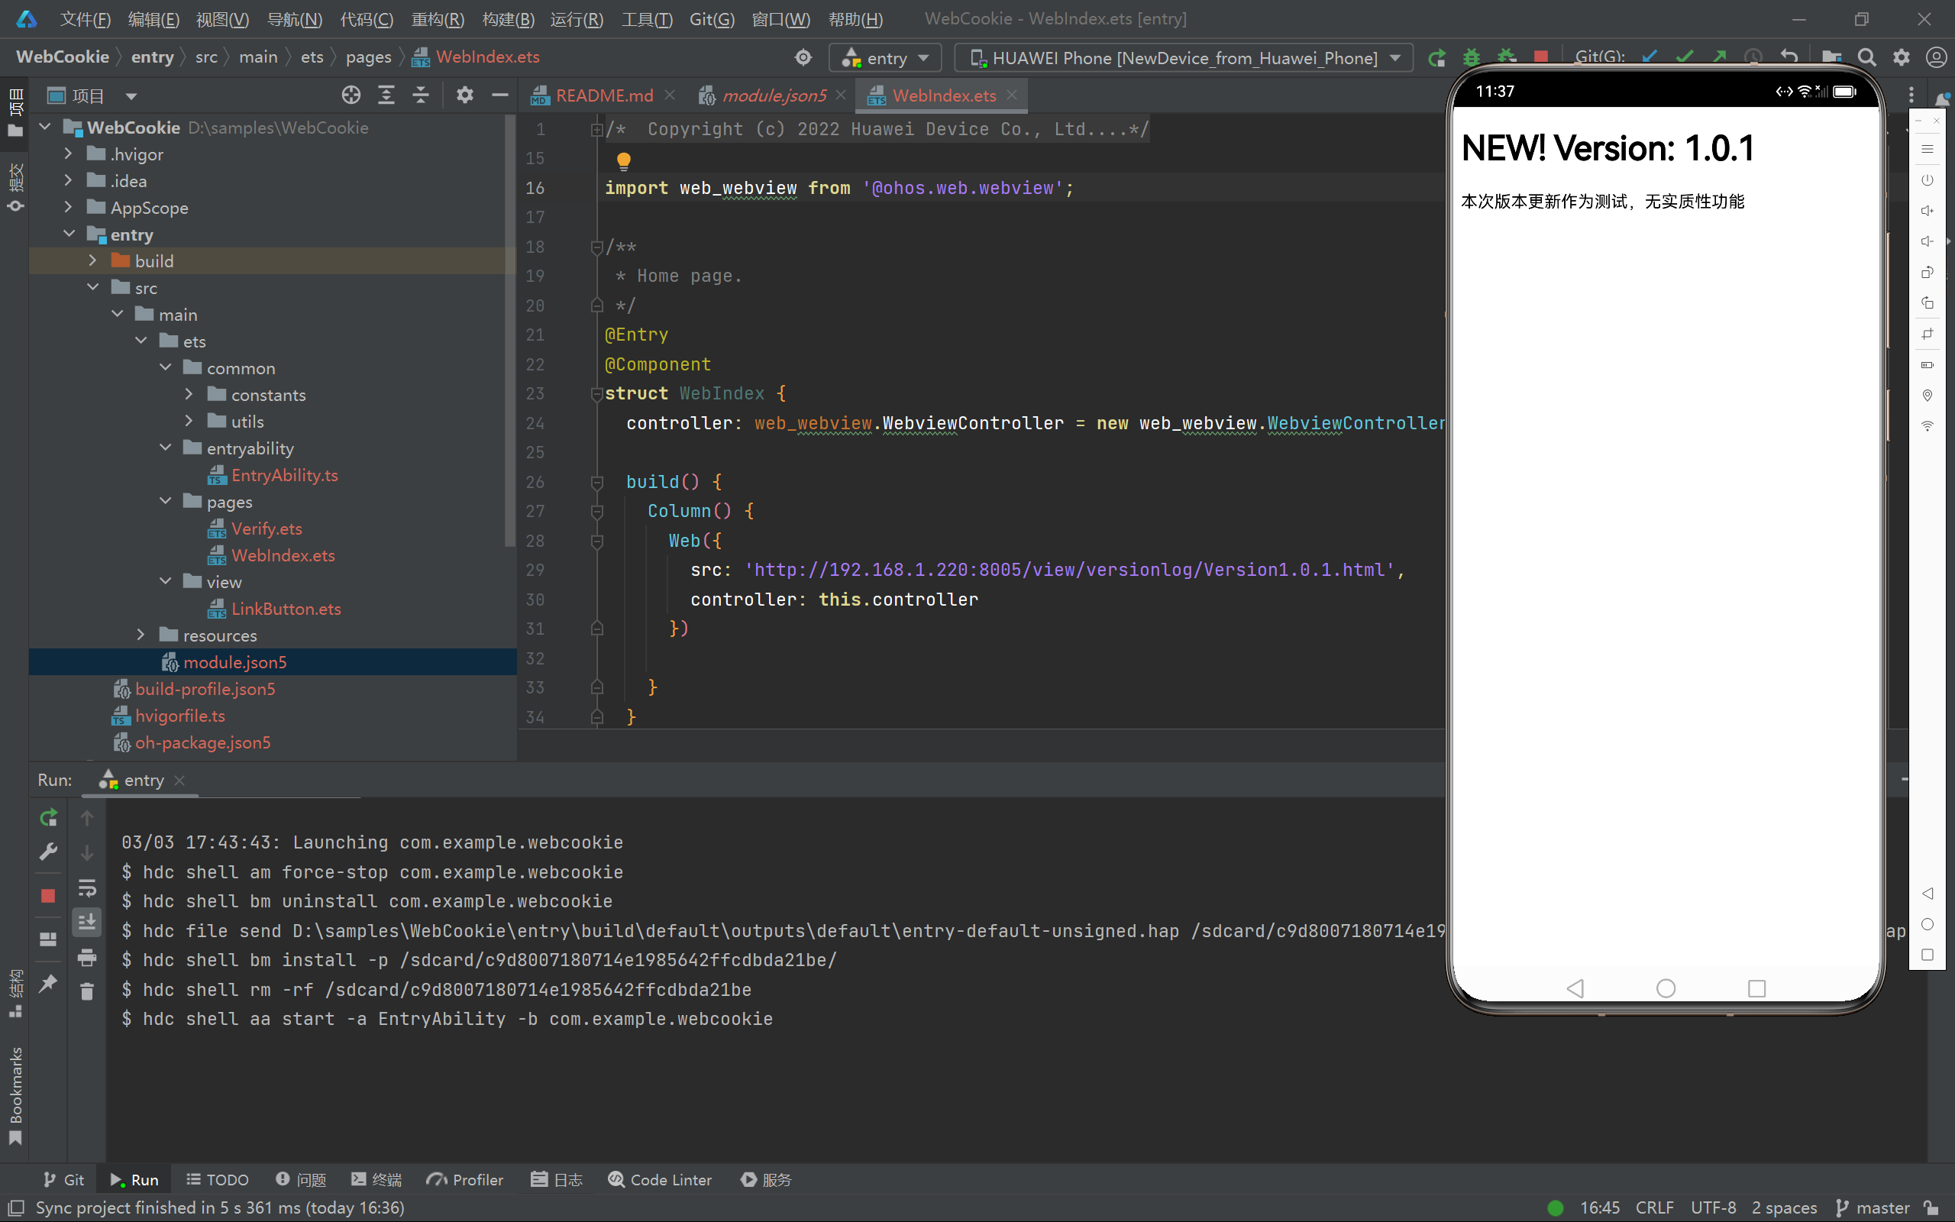Click Restore Layout icon in Run panel
The width and height of the screenshot is (1955, 1222).
point(48,939)
